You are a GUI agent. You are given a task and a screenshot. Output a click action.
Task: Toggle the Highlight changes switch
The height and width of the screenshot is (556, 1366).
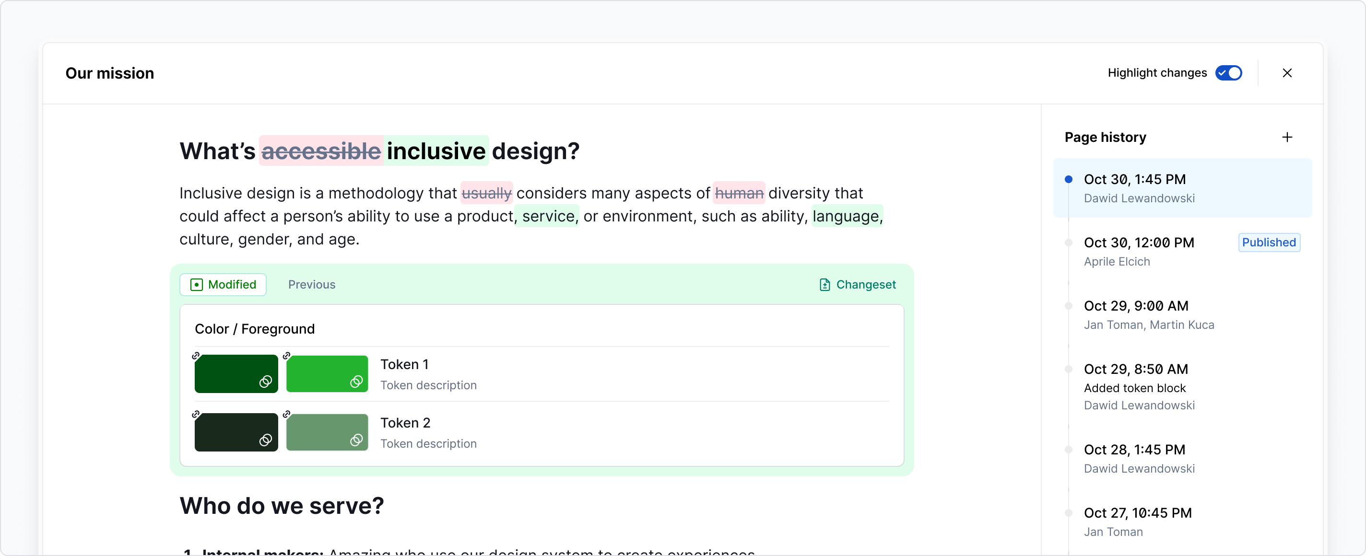pos(1229,72)
